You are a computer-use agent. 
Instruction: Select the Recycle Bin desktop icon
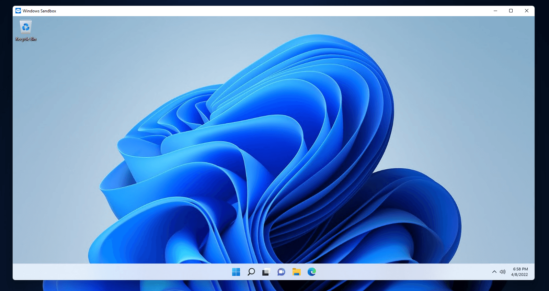pos(26,31)
